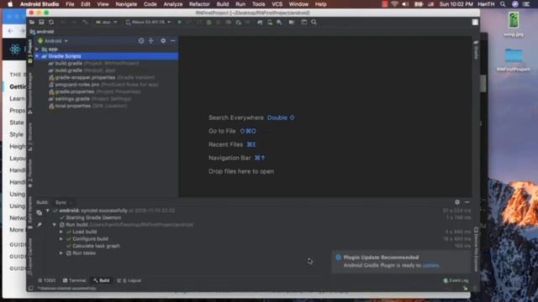Open the app run configuration dropdown
This screenshot has height=302, width=538.
[106, 23]
